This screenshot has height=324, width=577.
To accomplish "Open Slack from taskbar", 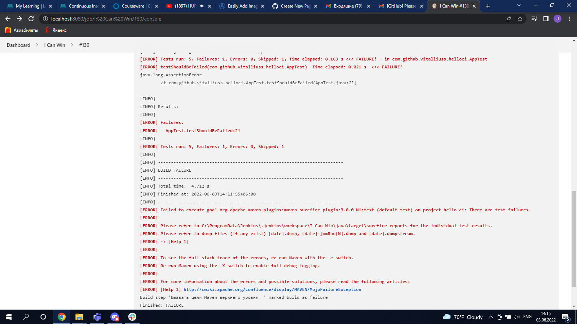I will point(132,317).
